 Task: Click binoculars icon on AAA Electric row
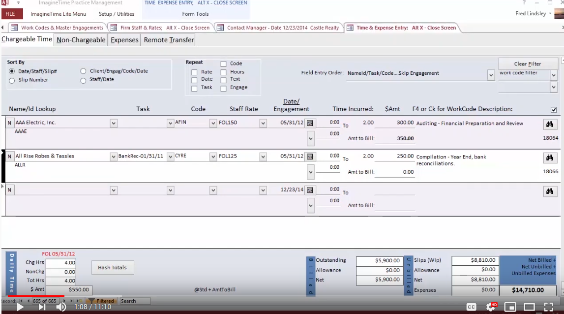[x=550, y=124]
